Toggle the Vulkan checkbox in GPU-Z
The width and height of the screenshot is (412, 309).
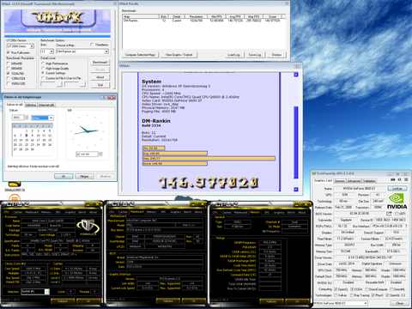click(x=336, y=295)
